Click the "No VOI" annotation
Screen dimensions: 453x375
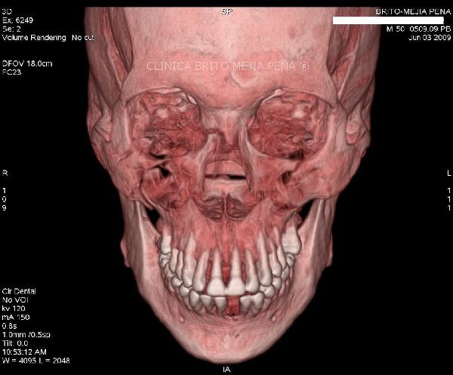click(x=14, y=298)
